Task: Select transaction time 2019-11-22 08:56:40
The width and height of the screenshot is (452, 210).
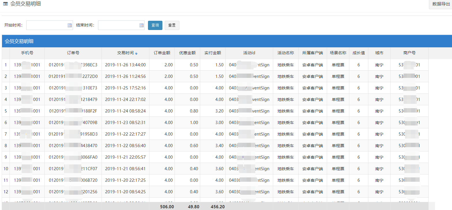Action: [125, 146]
